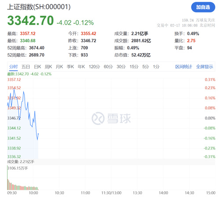Viewport: 220px width, 197px height.
Task: Click the 最新:3342.70 chart legend
Action: tap(29, 74)
